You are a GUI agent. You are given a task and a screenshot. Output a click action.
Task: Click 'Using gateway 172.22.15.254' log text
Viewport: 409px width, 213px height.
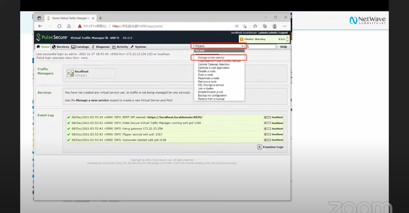(142, 129)
